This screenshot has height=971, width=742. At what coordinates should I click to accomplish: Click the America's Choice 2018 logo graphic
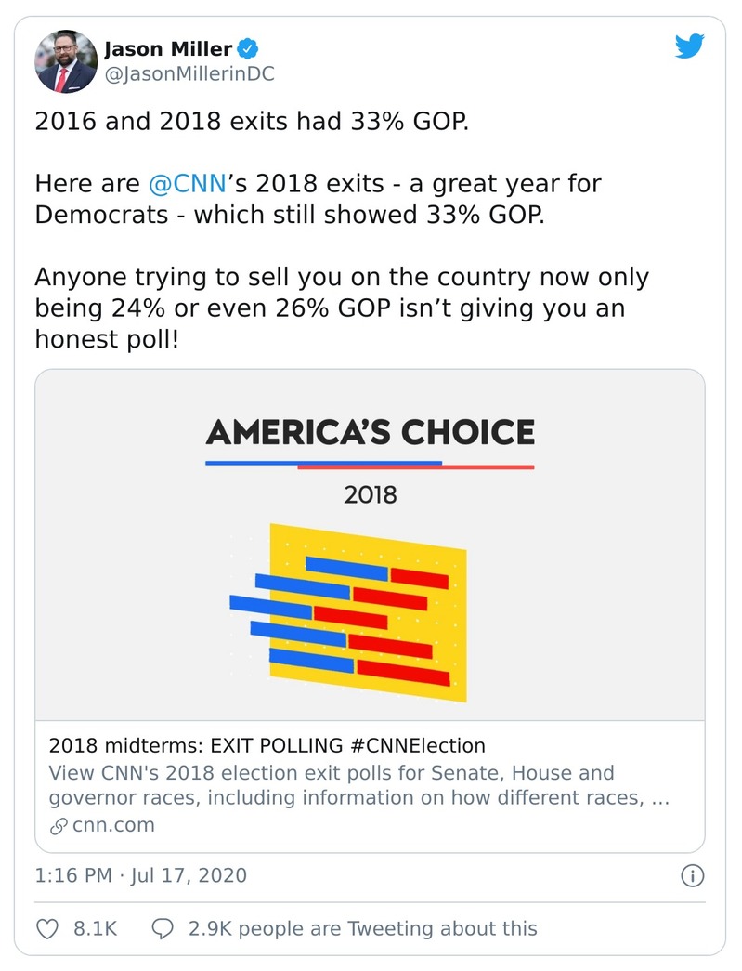(x=371, y=444)
